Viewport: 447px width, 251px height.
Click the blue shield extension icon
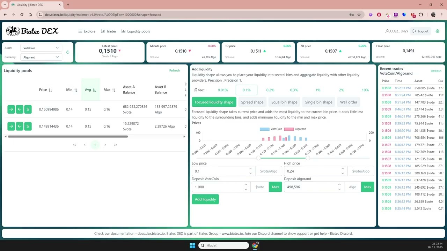pos(404,15)
